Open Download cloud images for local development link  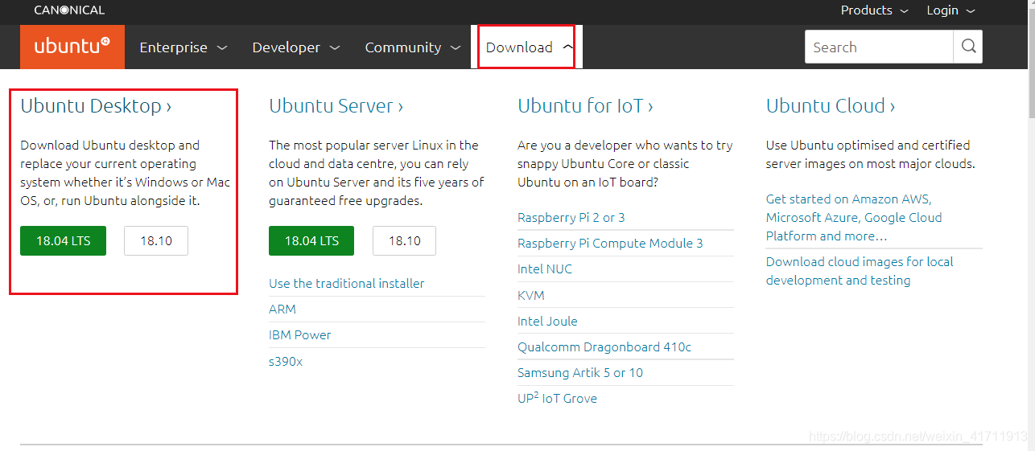[x=860, y=271]
